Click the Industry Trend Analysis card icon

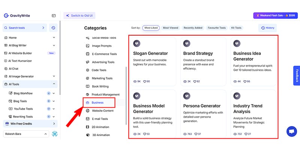[237, 96]
